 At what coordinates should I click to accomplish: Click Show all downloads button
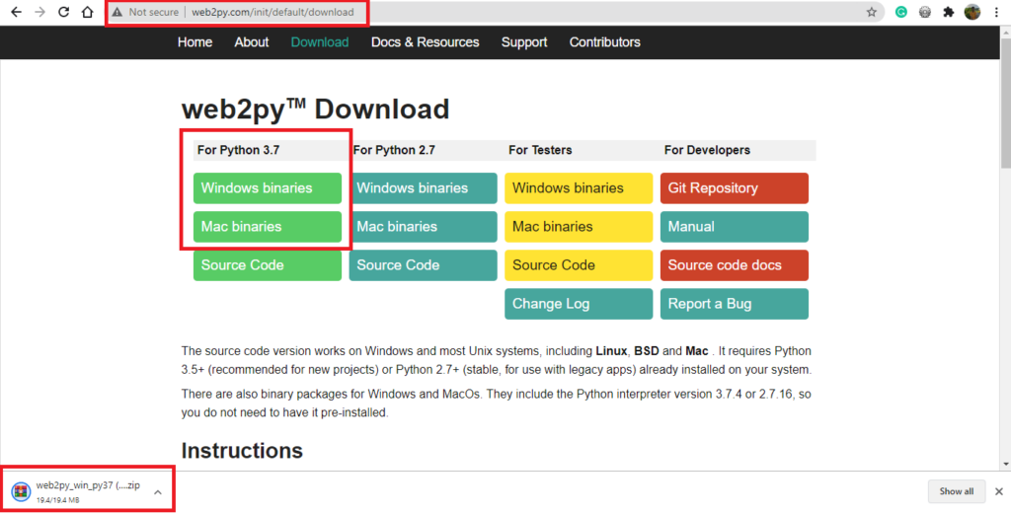point(956,491)
